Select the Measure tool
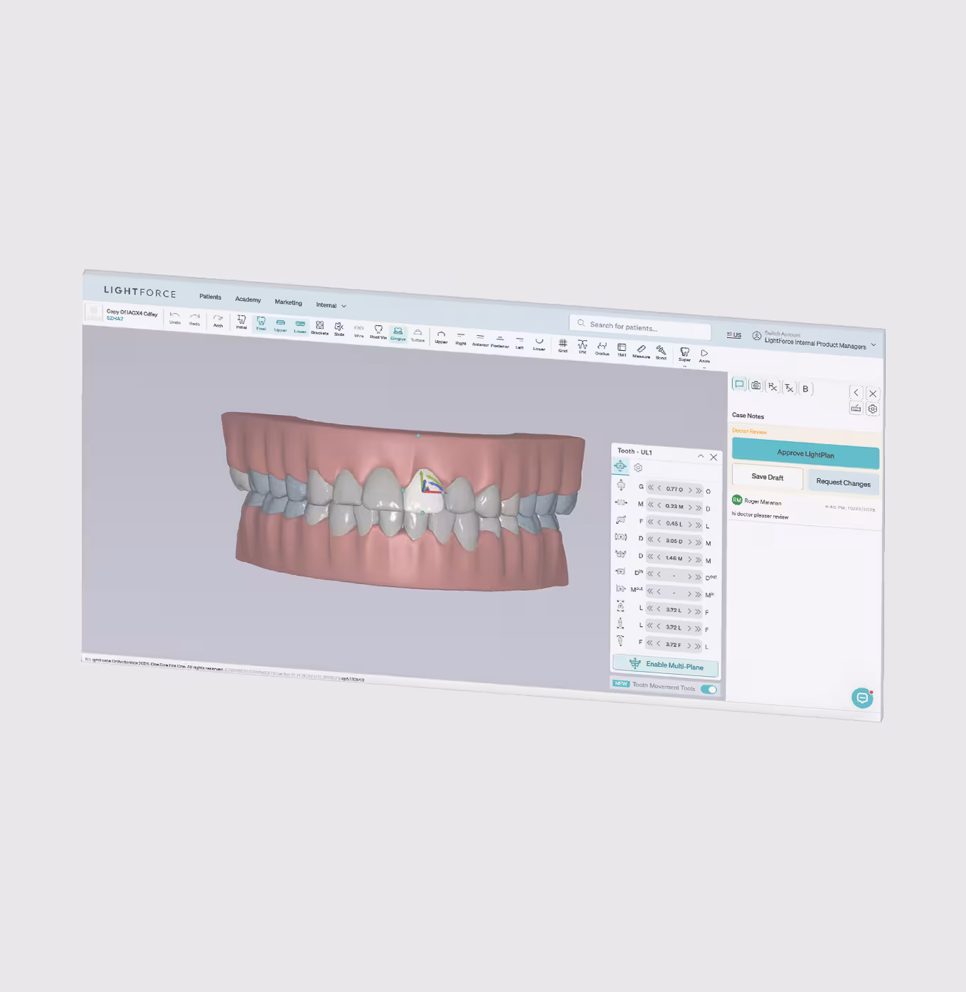 (641, 352)
